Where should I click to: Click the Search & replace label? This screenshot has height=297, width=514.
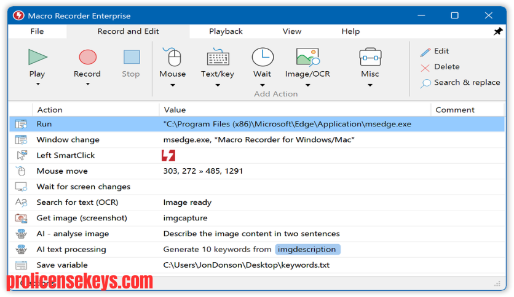coord(467,82)
